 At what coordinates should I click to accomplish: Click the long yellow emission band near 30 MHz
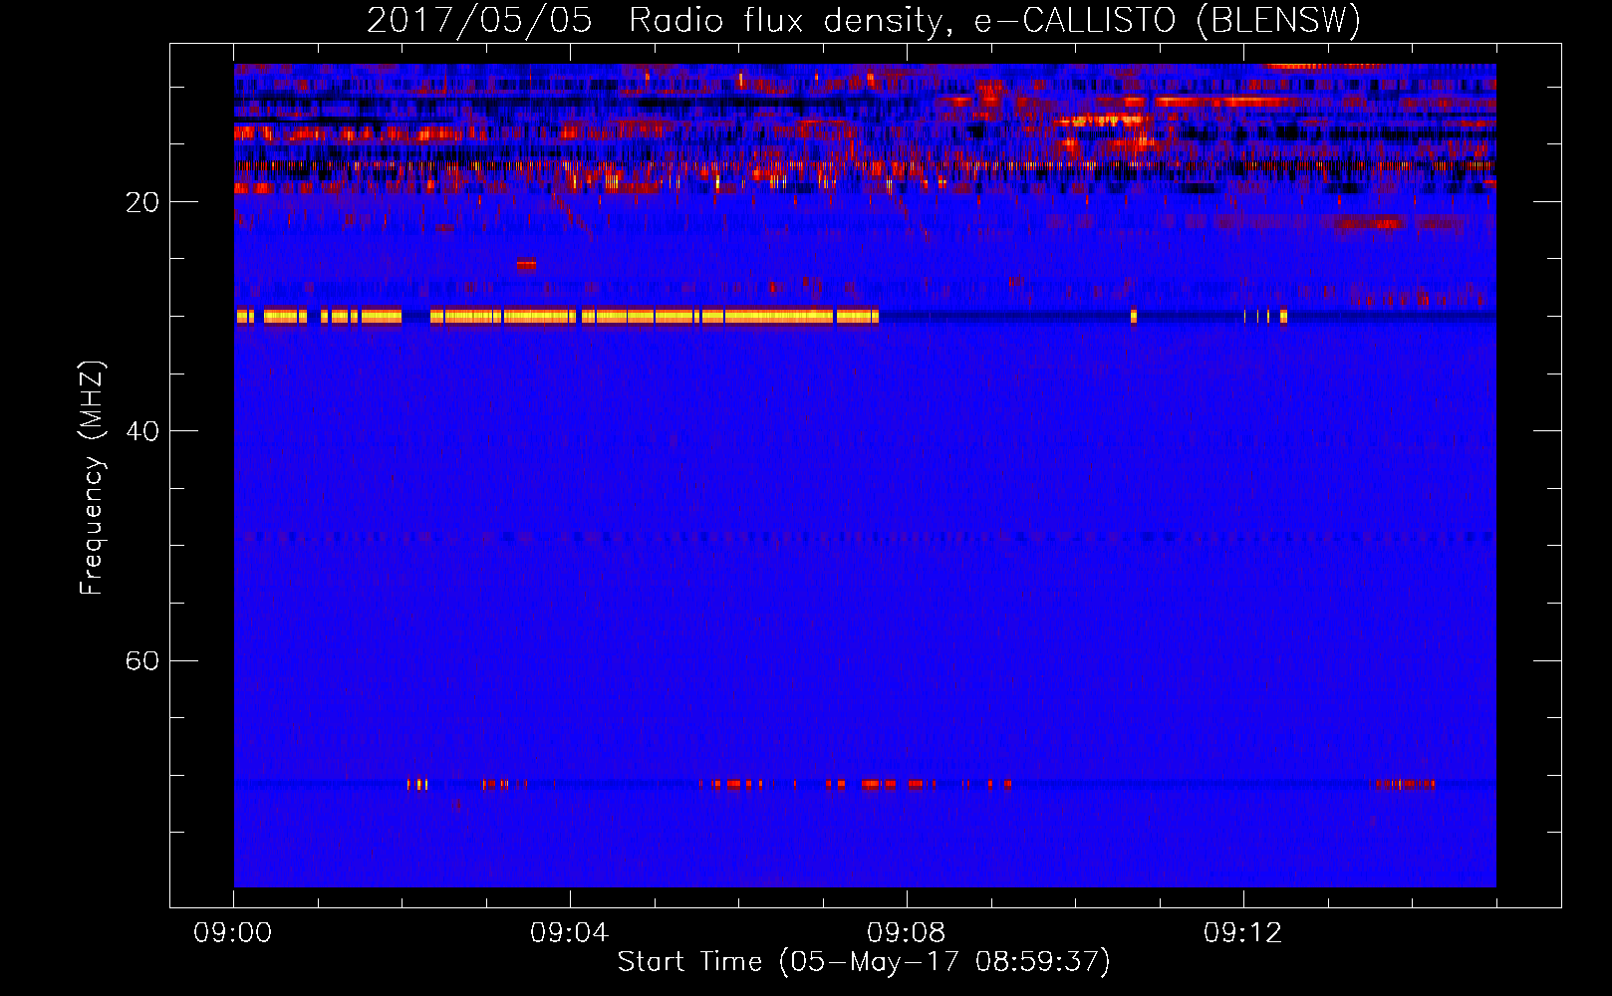(x=557, y=317)
